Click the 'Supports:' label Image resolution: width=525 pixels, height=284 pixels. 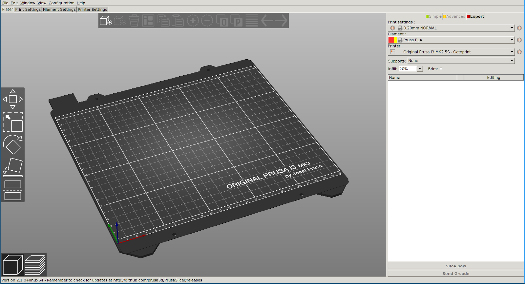coord(397,61)
